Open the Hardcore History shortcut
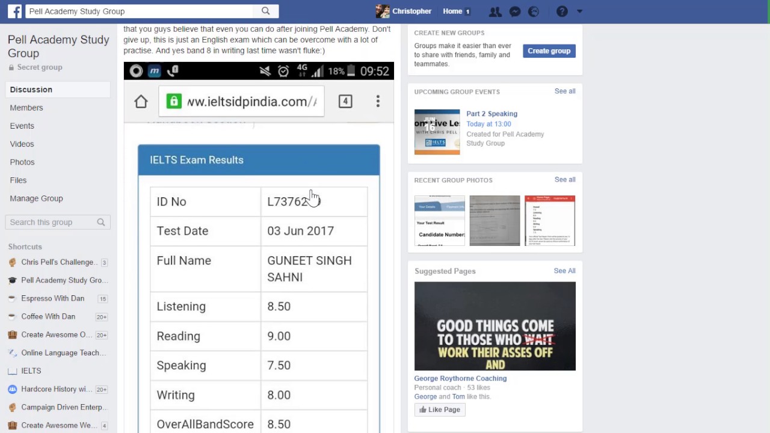 [57, 389]
